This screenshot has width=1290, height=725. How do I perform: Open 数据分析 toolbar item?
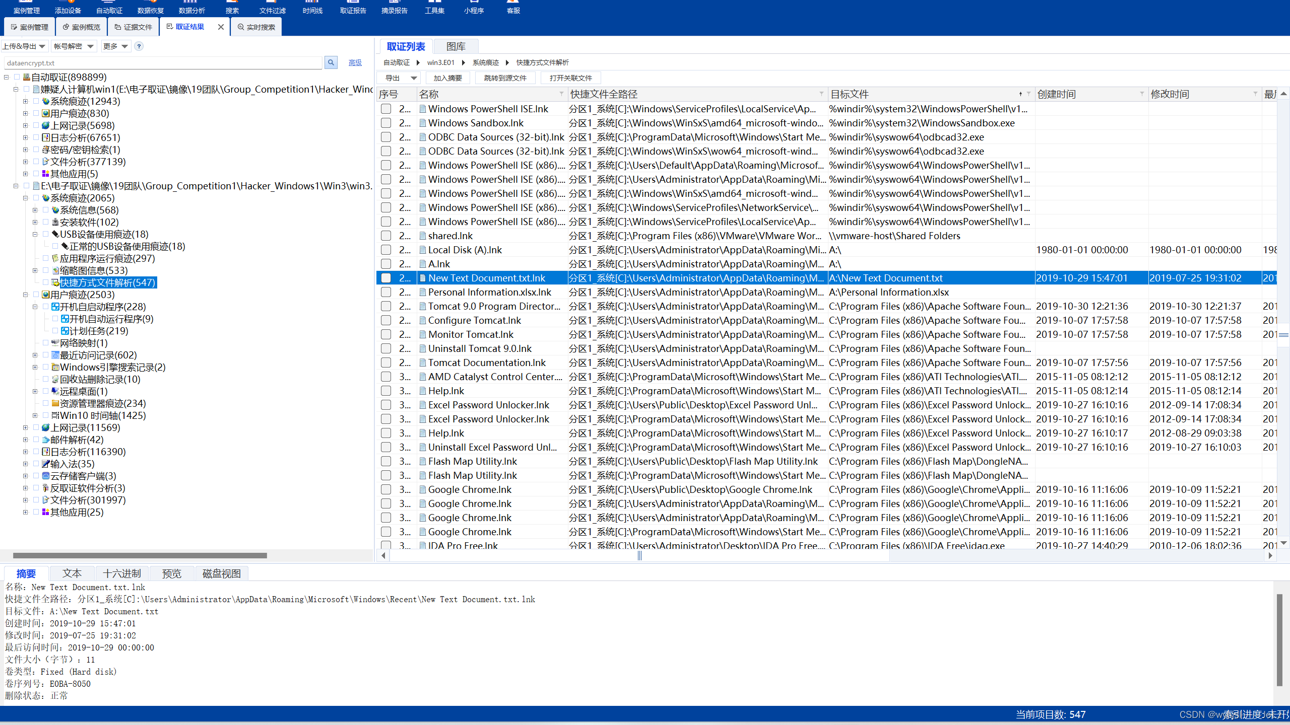tap(191, 8)
